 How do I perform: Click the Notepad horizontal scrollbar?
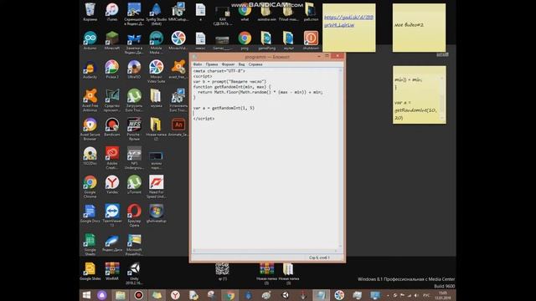[265, 251]
